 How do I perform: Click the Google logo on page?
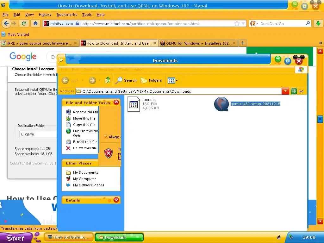23,56
